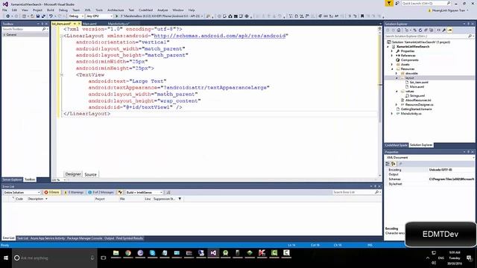Open the Any CPU platform dropdown
Screen dimensions: 477x268
point(99,16)
